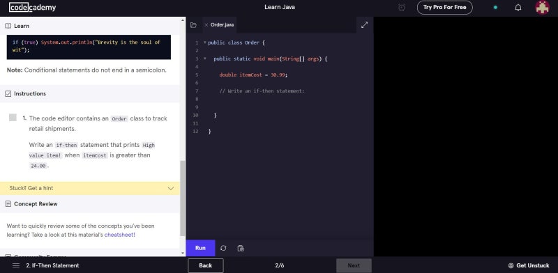
Task: Click the '24.00' inline code value
Action: (38, 166)
